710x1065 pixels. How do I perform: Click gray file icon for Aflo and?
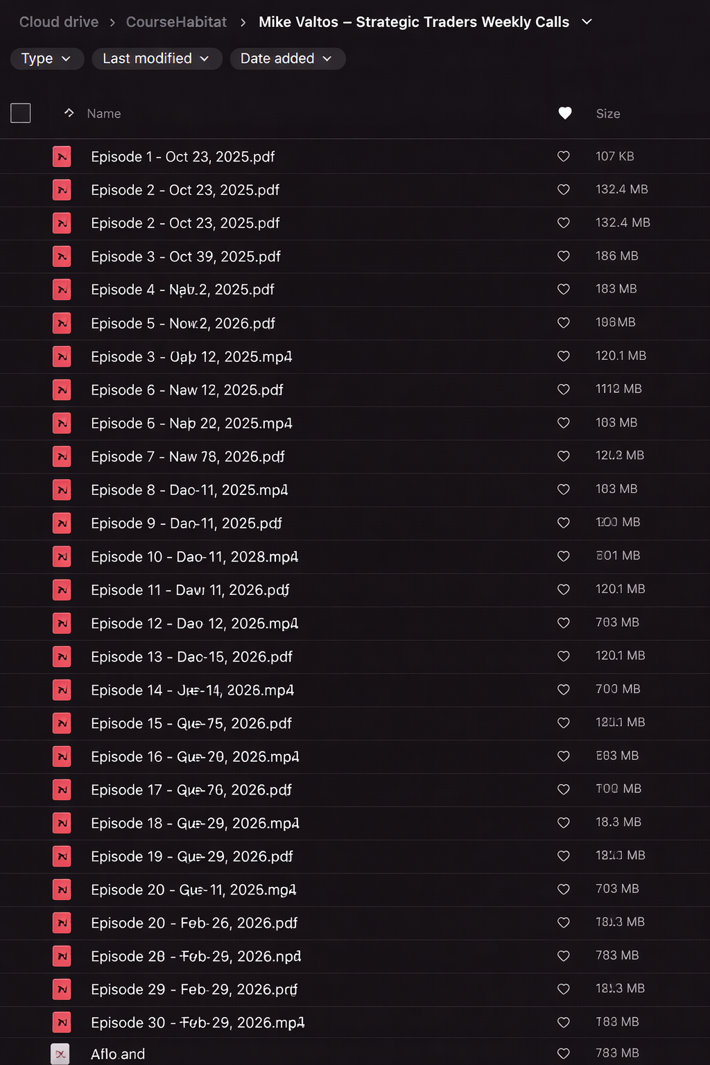pyautogui.click(x=60, y=1054)
